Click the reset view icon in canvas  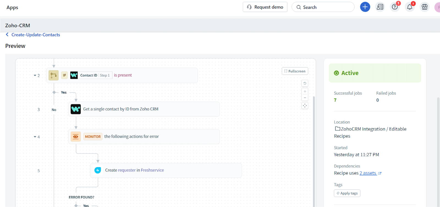[x=305, y=83]
